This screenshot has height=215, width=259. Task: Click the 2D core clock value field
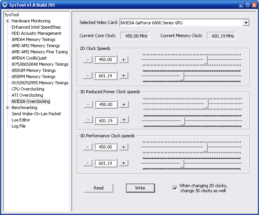(106, 60)
